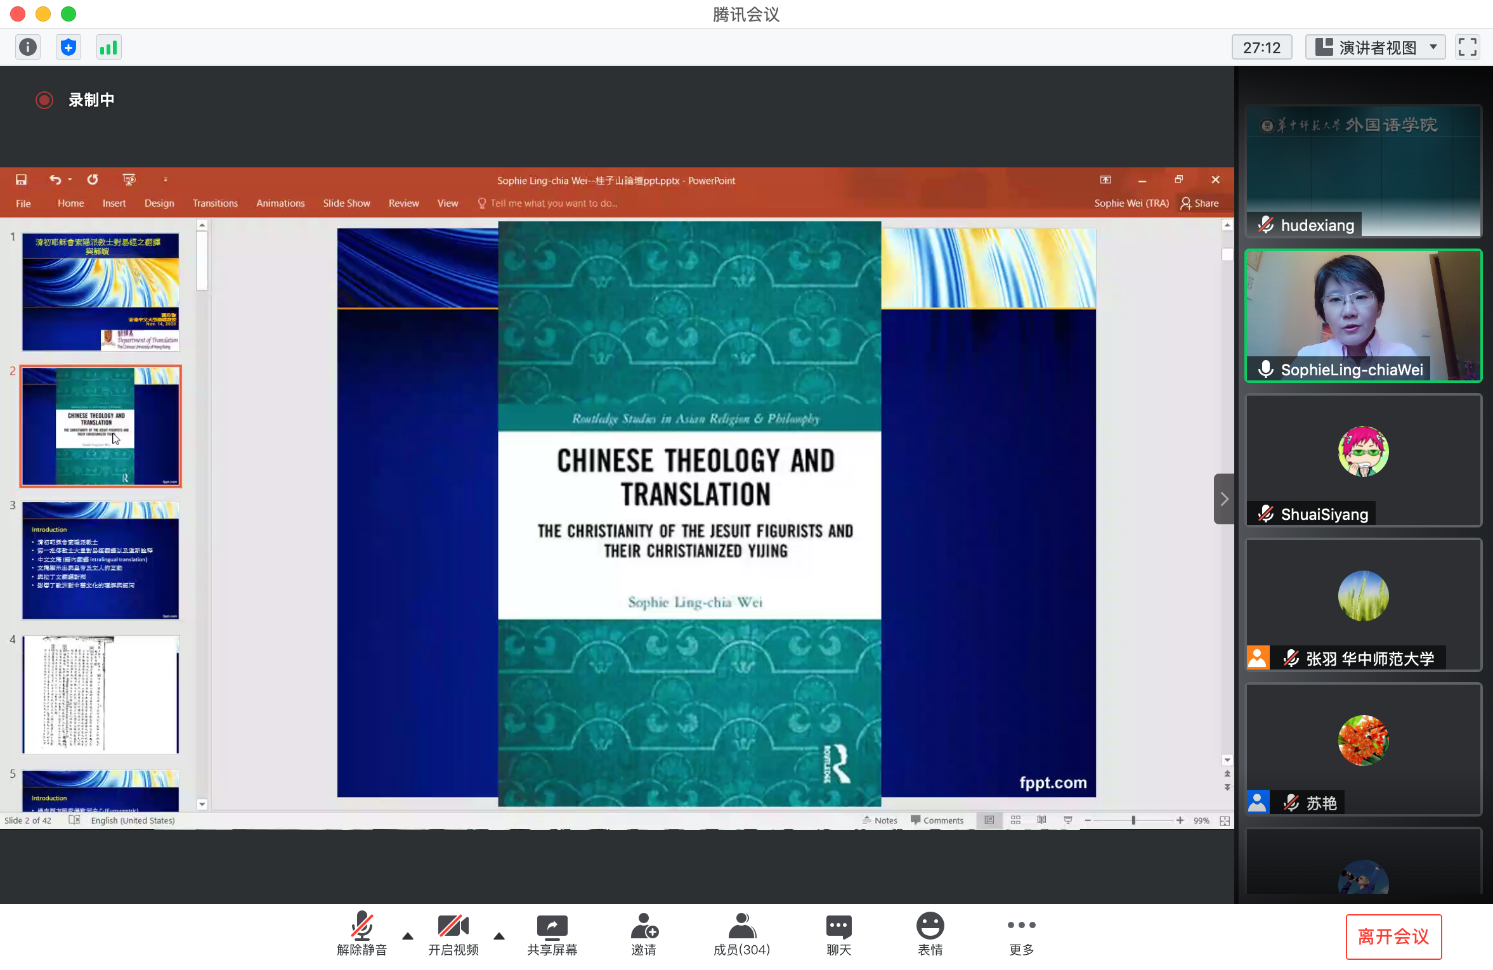Open the 表情 reactions picker

pyautogui.click(x=930, y=934)
